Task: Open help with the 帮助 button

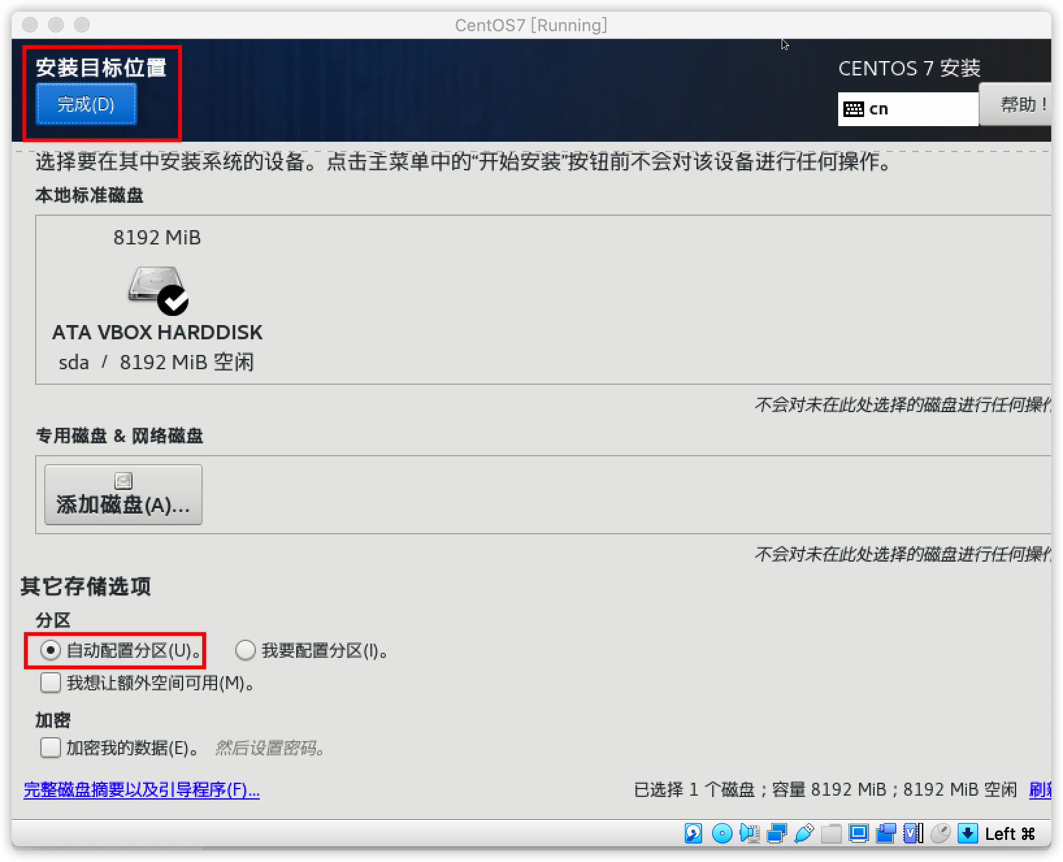Action: 1016,104
